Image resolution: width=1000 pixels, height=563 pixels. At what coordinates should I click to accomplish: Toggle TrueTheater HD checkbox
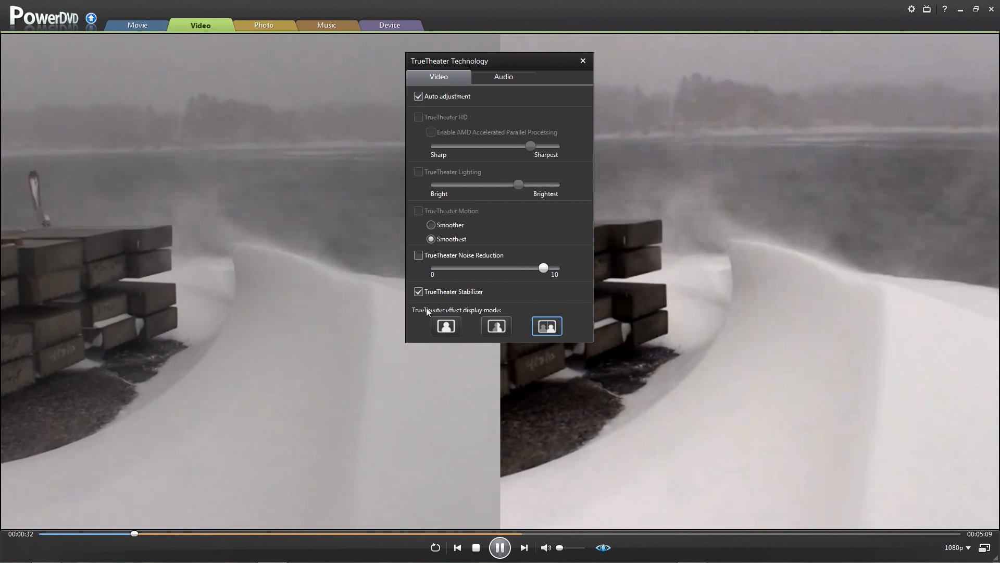(418, 117)
